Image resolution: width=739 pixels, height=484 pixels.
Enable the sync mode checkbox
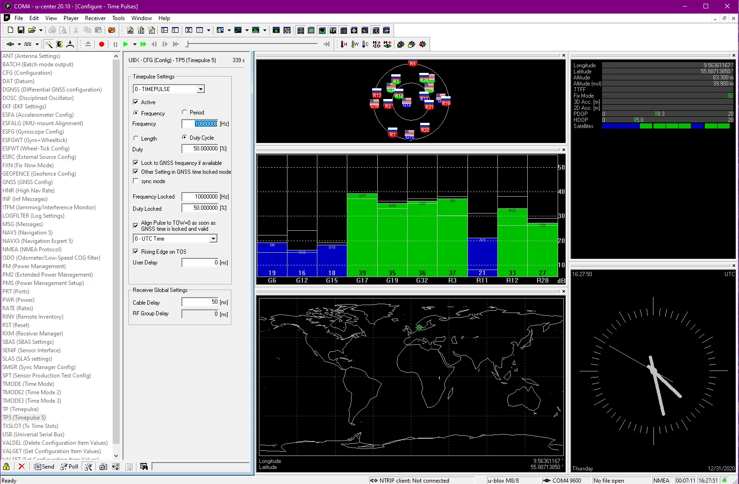pos(136,181)
